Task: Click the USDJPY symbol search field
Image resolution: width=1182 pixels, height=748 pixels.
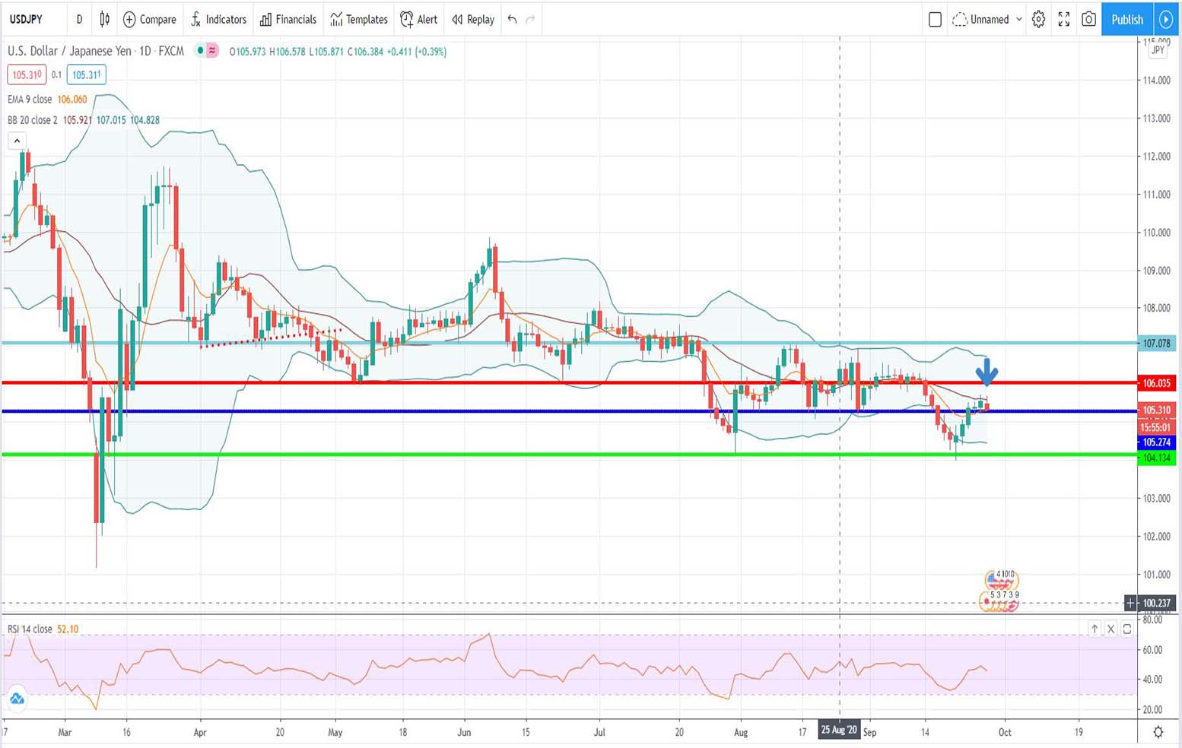Action: point(30,19)
